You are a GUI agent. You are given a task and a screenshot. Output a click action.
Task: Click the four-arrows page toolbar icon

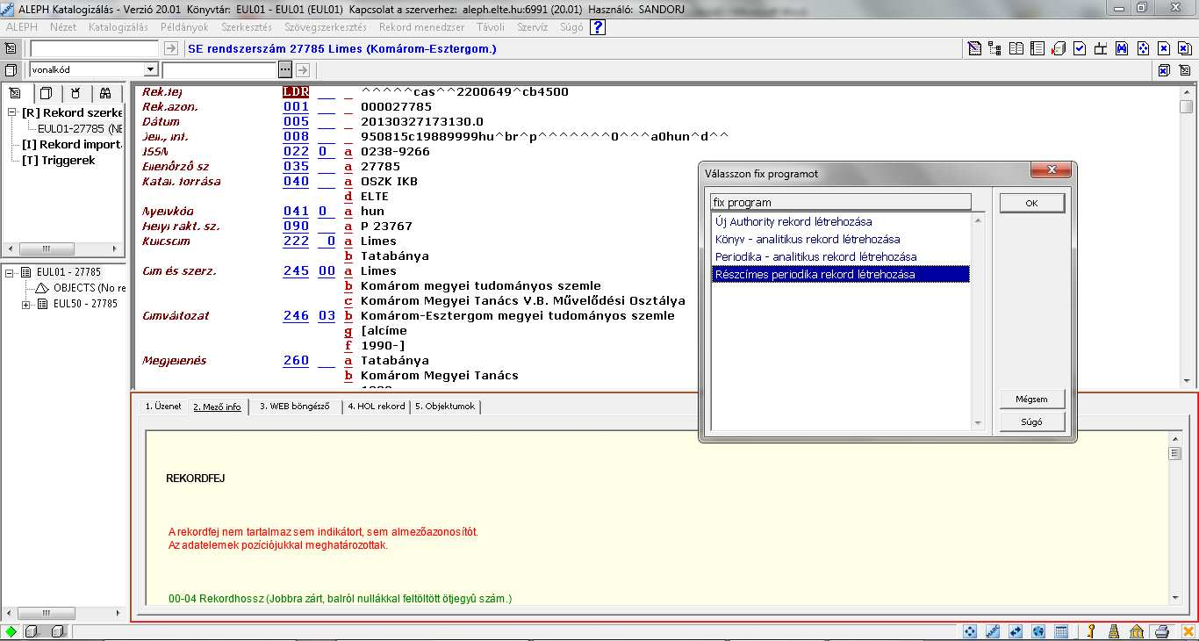point(1143,48)
